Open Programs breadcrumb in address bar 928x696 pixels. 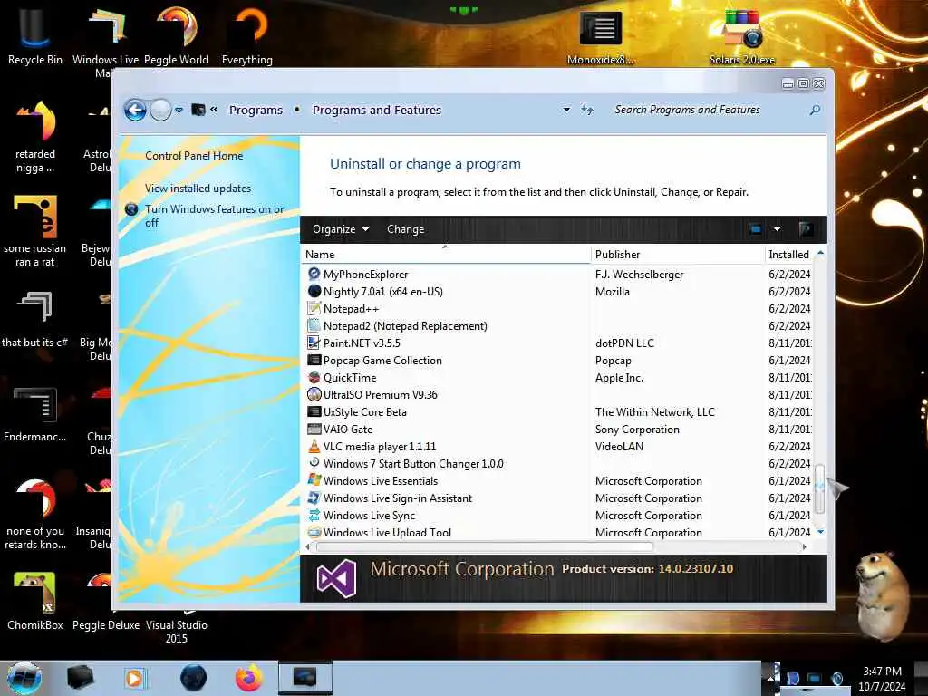coord(256,110)
